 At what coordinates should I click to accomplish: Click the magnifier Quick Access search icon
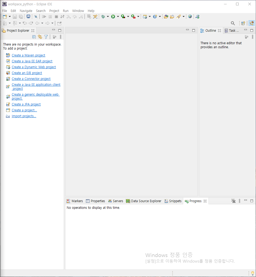click(x=233, y=23)
